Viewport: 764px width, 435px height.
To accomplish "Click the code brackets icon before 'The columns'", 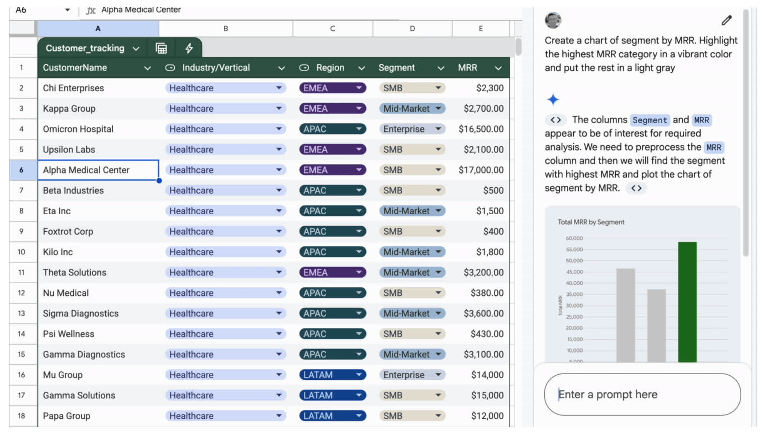I will tap(555, 120).
